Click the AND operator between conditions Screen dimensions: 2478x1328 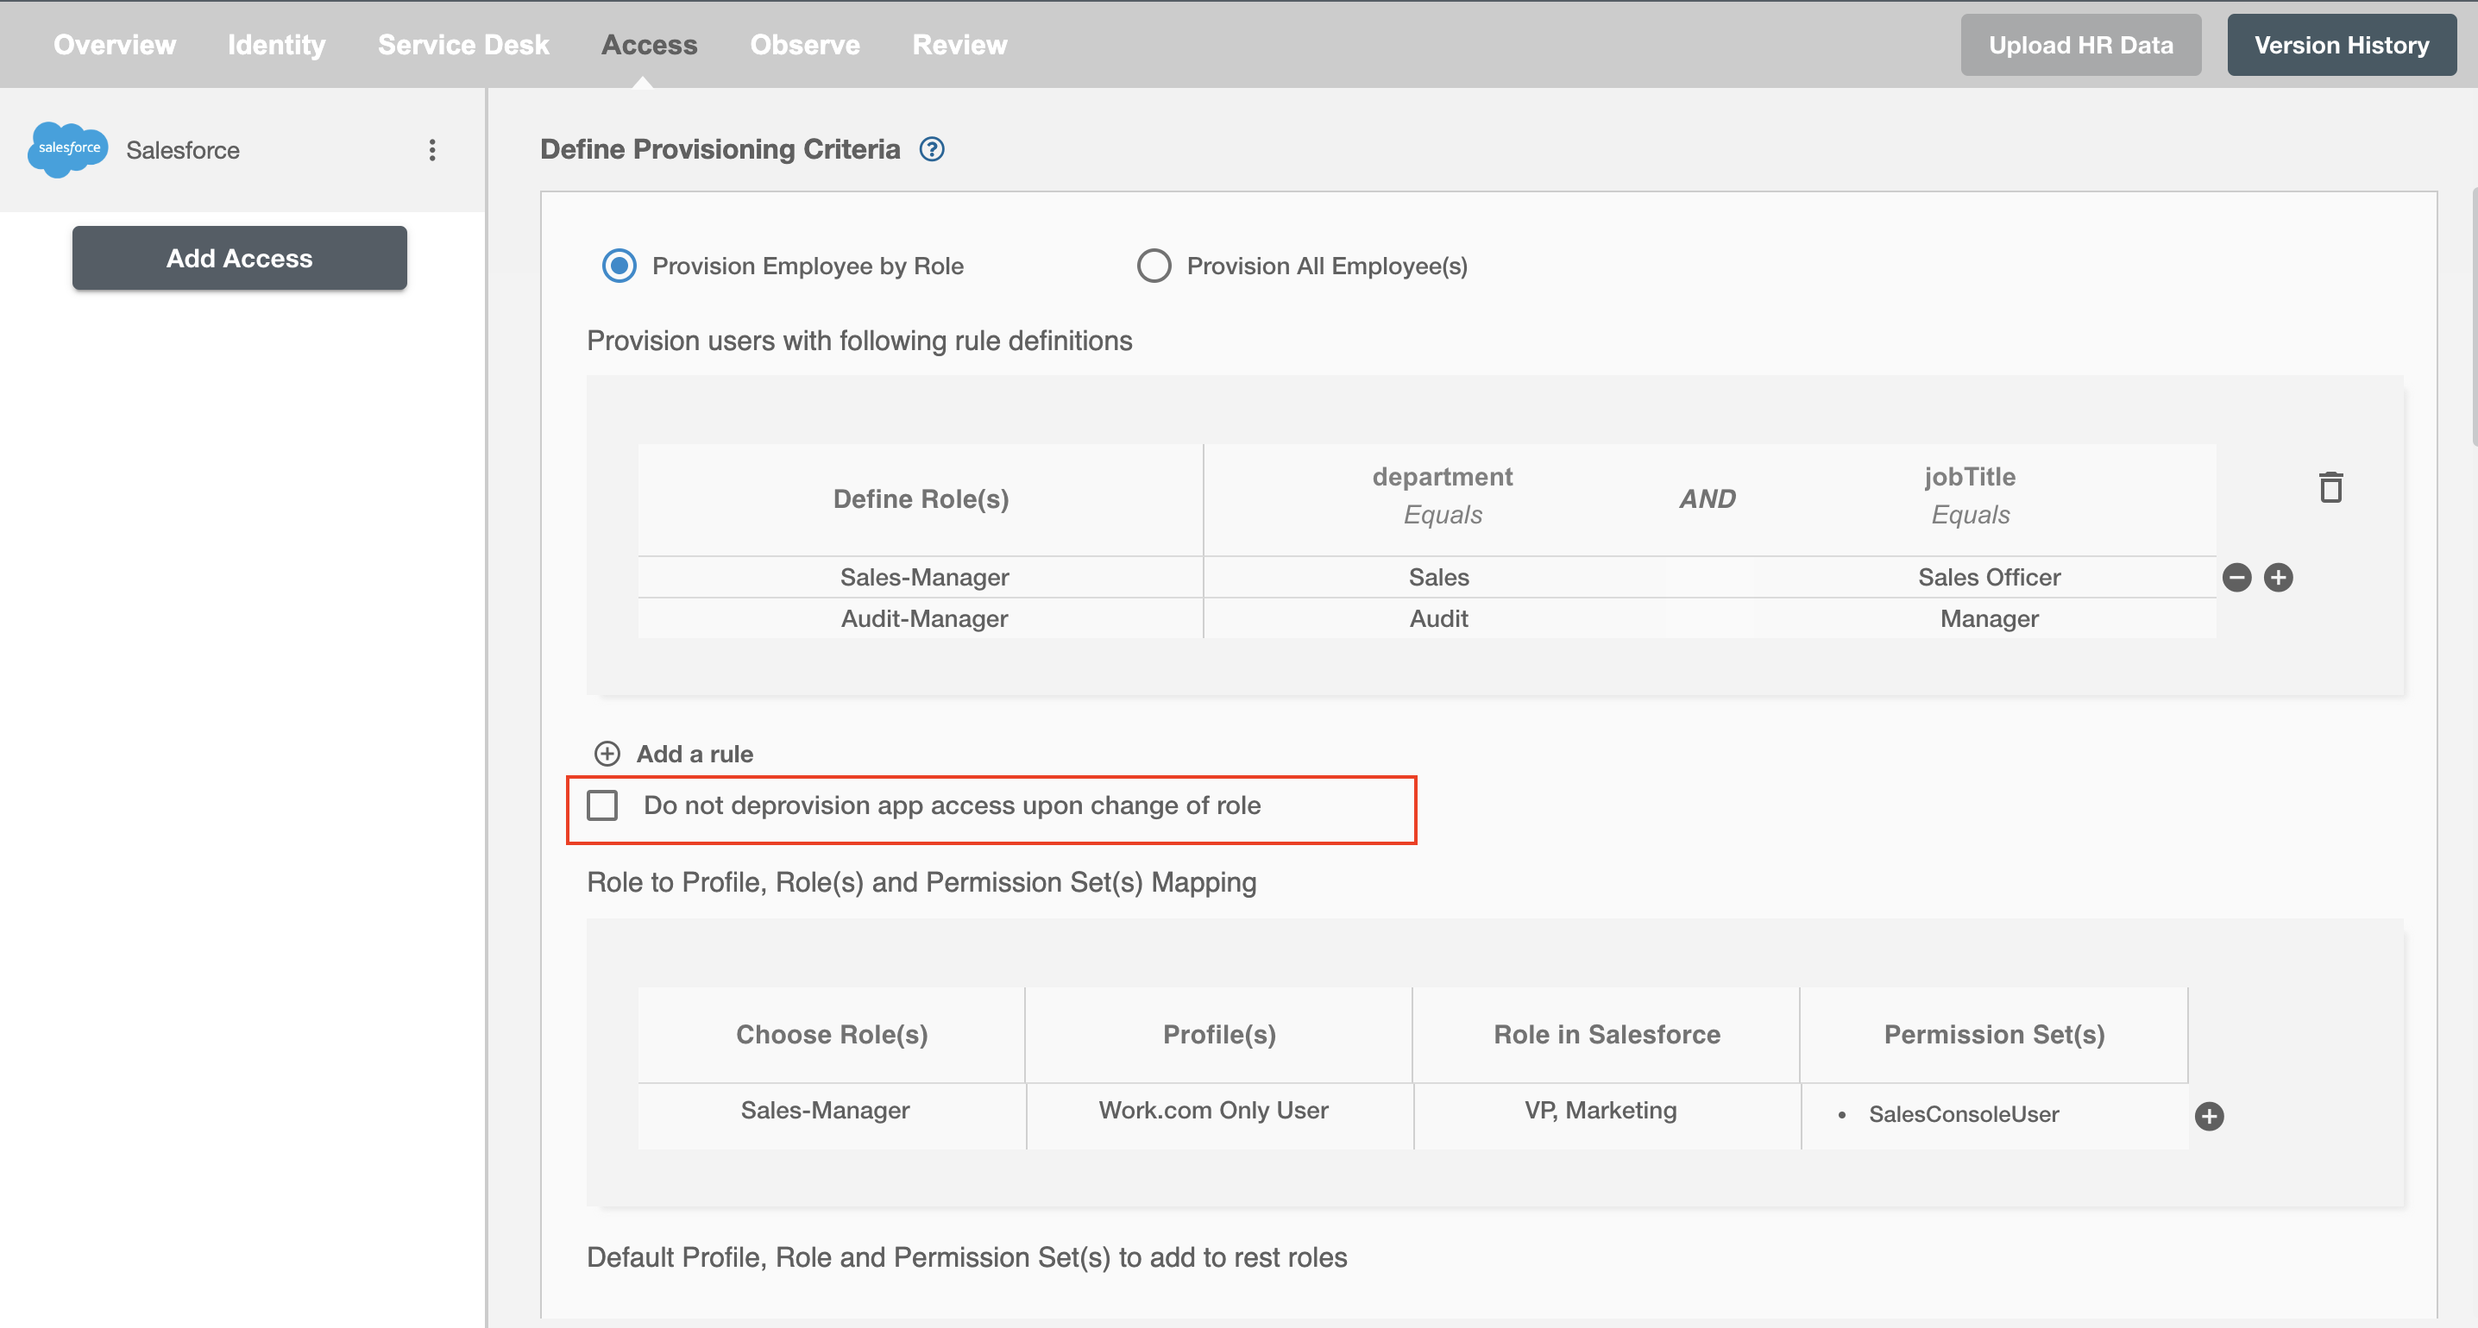[1708, 499]
